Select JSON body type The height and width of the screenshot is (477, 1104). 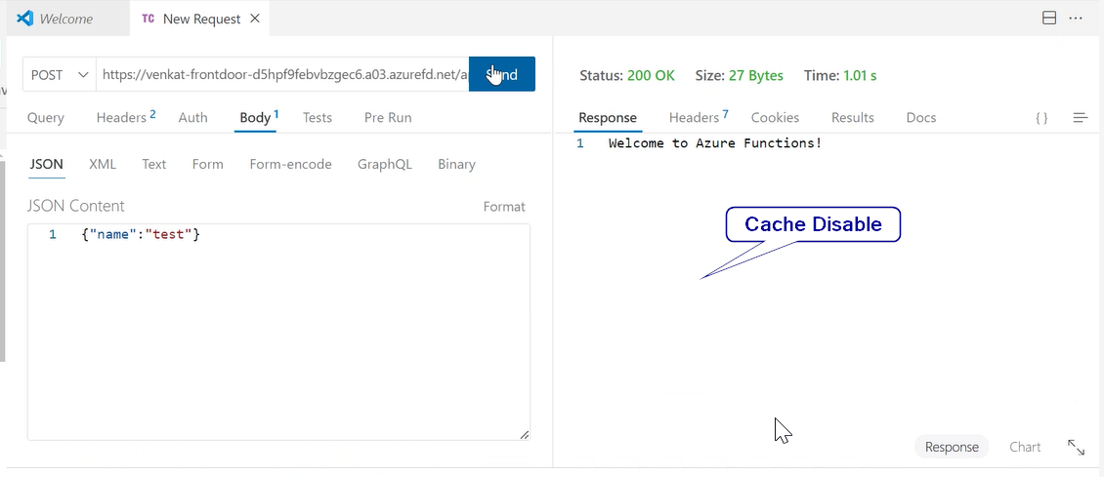point(47,165)
